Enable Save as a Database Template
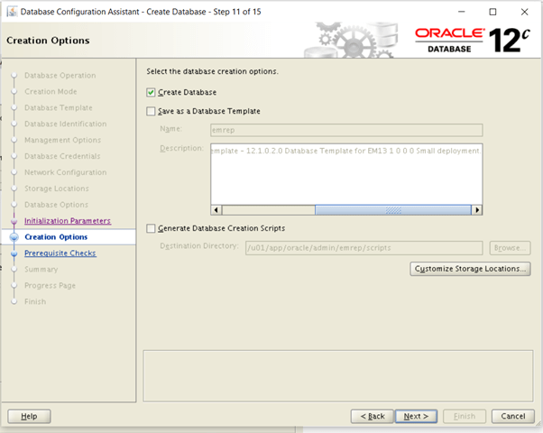The width and height of the screenshot is (543, 433). pos(151,111)
